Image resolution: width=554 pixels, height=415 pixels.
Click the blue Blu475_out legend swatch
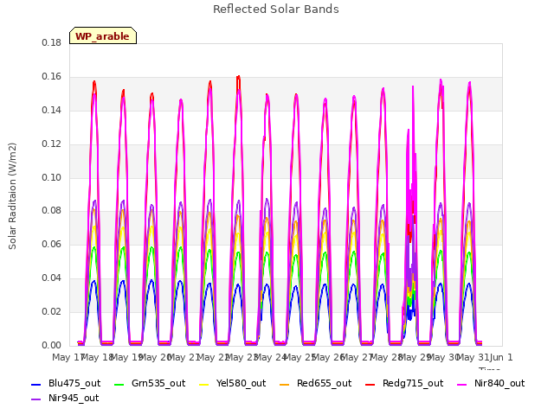[x=36, y=384]
